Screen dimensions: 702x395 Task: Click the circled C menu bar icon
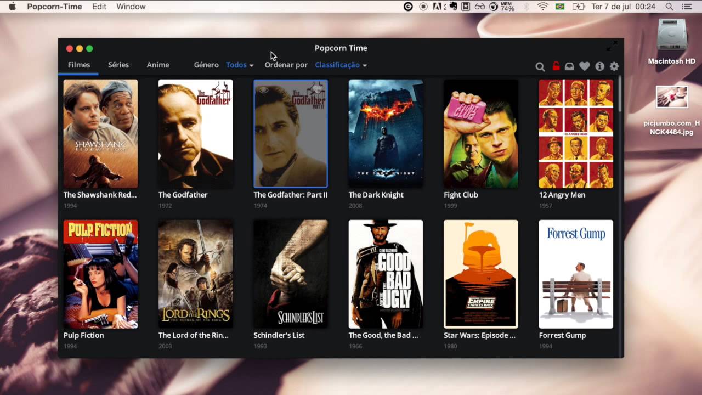pyautogui.click(x=408, y=7)
